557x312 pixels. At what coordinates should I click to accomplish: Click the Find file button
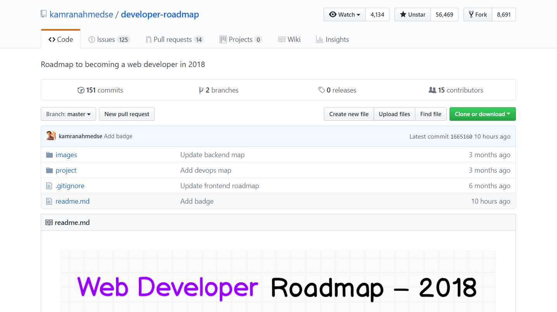pyautogui.click(x=431, y=114)
